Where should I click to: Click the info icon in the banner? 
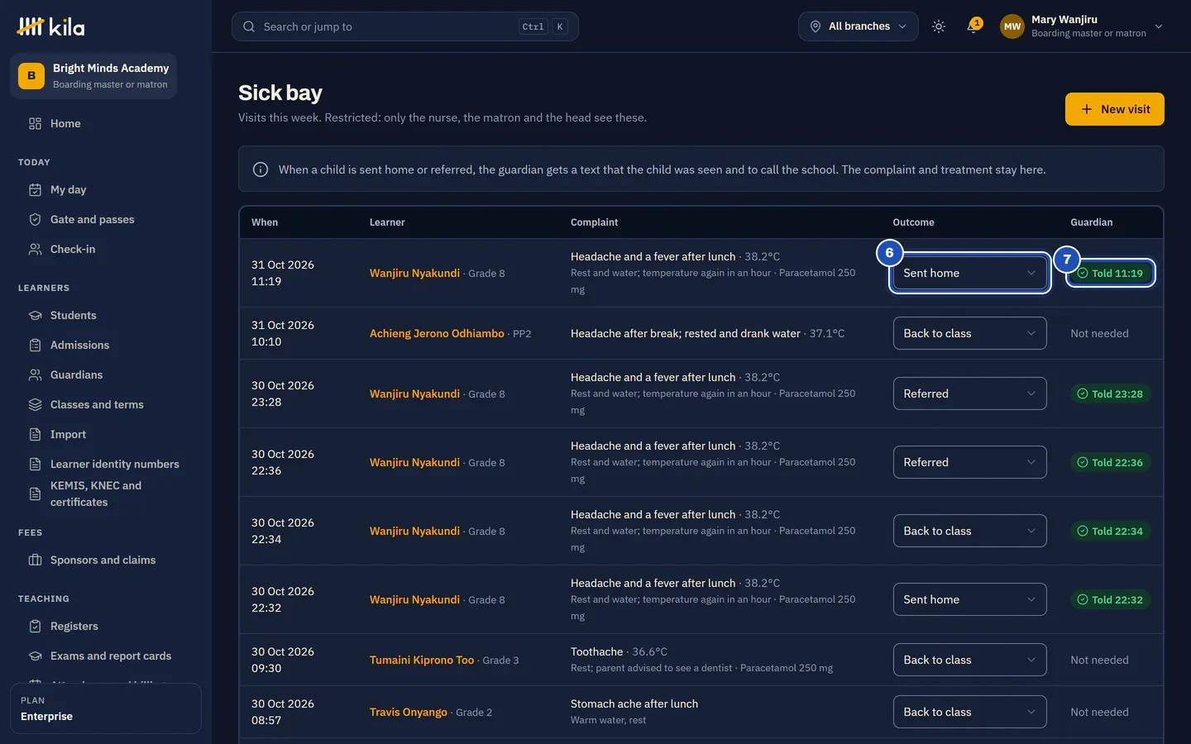(x=261, y=169)
